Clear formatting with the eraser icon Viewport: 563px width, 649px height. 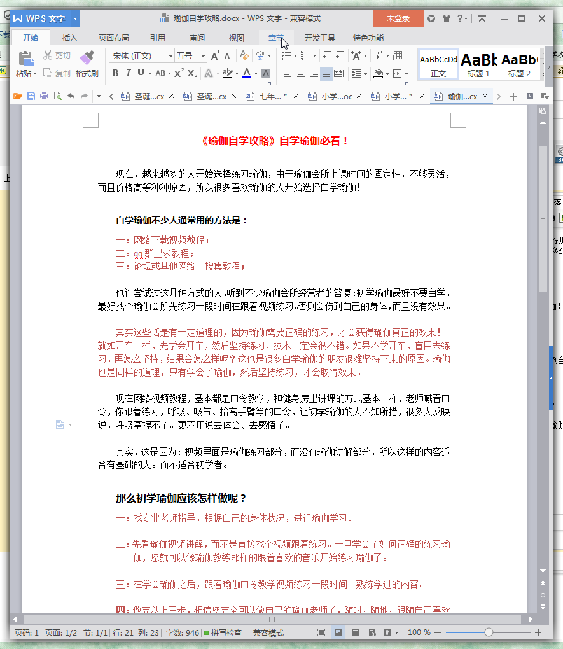[x=244, y=55]
